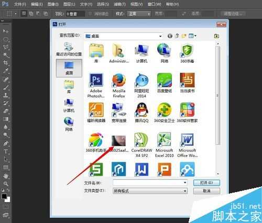Toggle the Anti-alias checkbox in options bar
Viewport: 262px width, 223px height.
coord(90,14)
